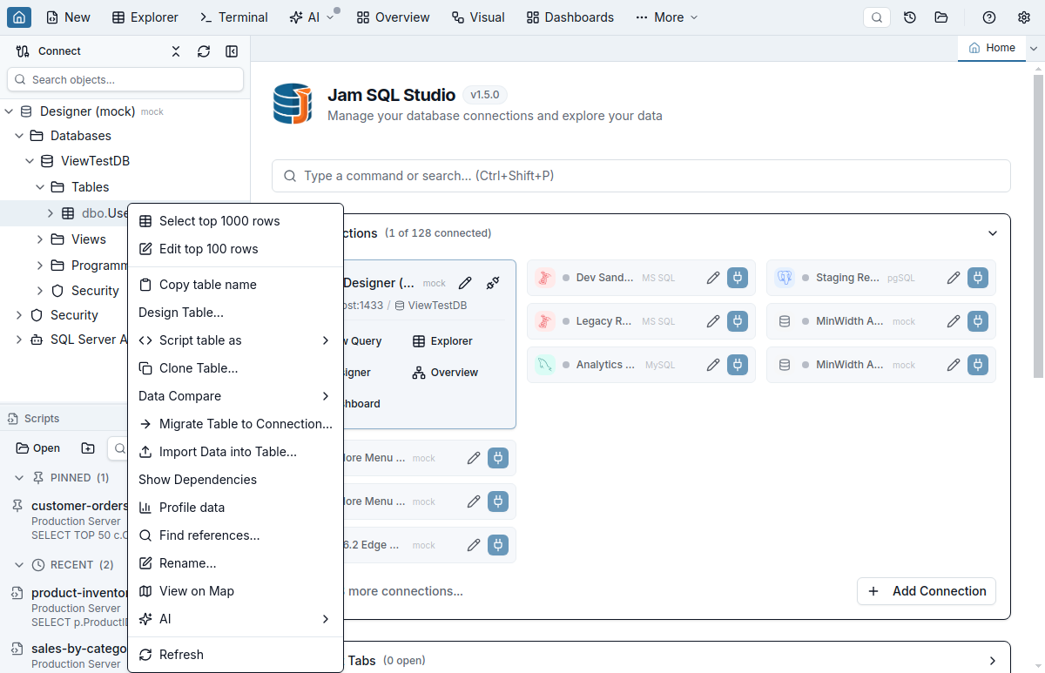The width and height of the screenshot is (1045, 673).
Task: Open the history clock icon in the top bar
Action: click(x=910, y=17)
